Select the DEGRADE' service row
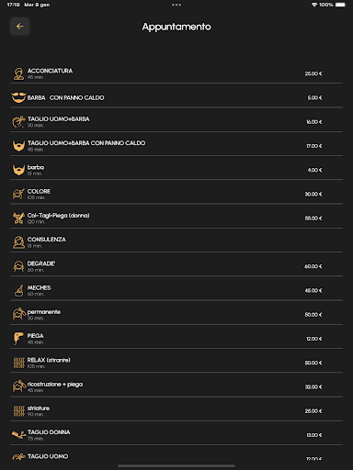 coord(176,266)
